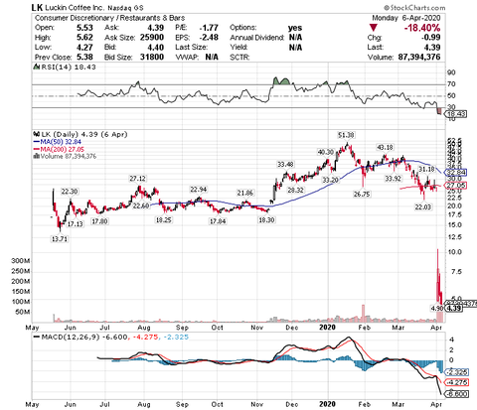Click the 27.05 MA(200) tag on price axis

[456, 186]
